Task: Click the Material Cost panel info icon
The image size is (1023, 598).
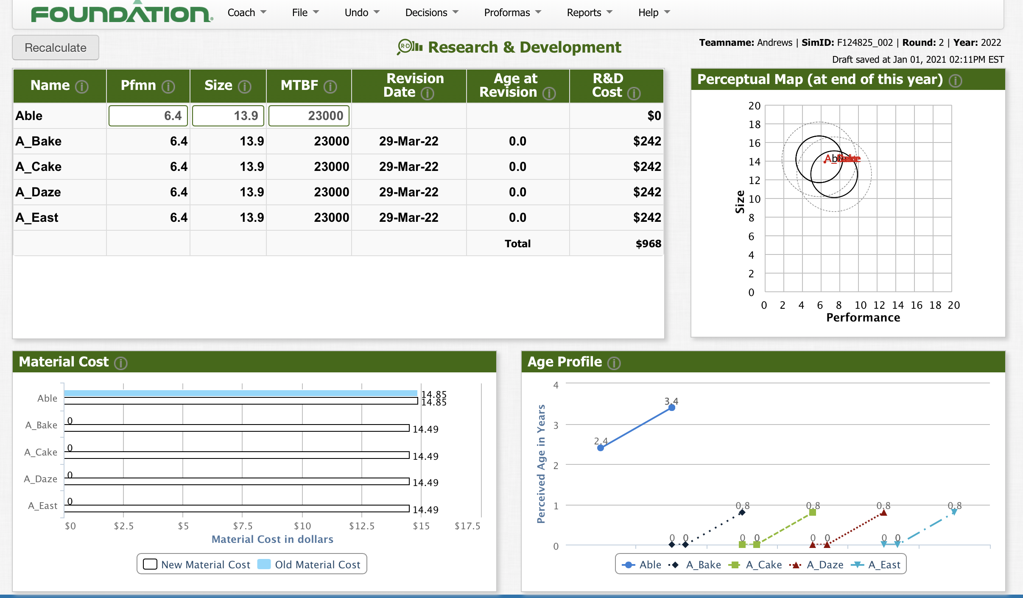Action: [121, 363]
